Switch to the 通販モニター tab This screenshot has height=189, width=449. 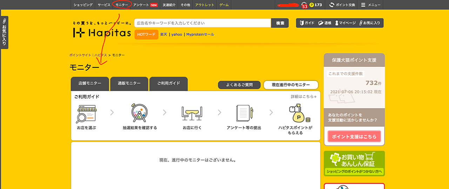click(x=129, y=84)
